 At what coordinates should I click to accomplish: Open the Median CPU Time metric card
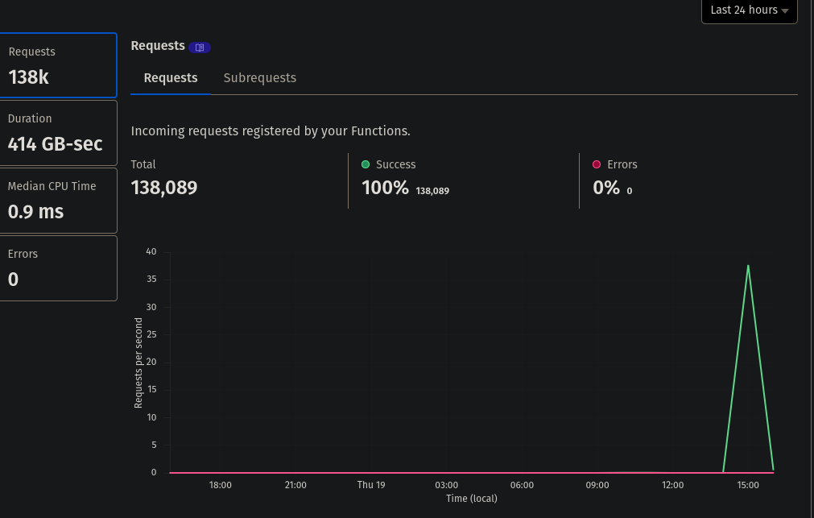[58, 200]
